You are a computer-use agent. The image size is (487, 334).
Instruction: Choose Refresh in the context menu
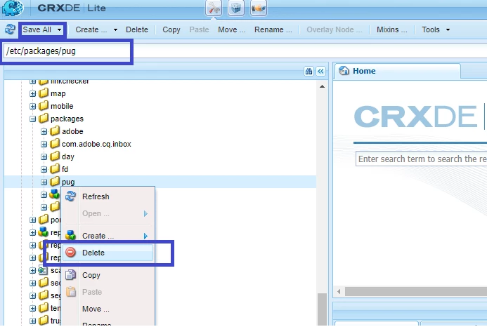coord(108,196)
